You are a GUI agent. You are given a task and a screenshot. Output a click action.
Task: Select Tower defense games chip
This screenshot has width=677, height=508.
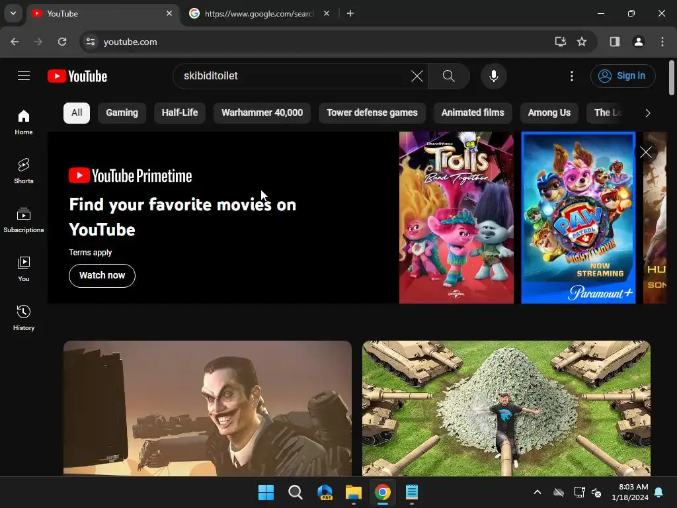372,112
